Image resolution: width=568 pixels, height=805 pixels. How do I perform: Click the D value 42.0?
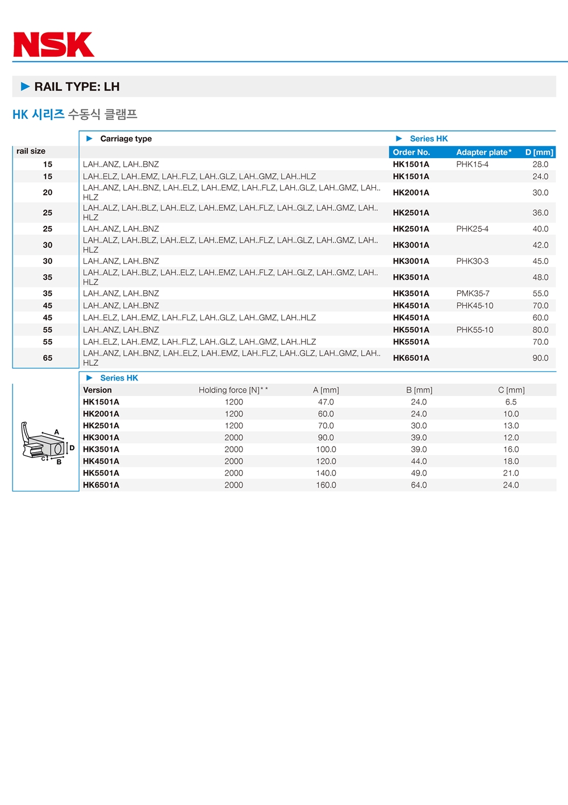pyautogui.click(x=540, y=245)
